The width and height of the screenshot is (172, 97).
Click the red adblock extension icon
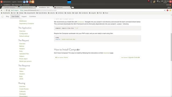(x=167, y=10)
